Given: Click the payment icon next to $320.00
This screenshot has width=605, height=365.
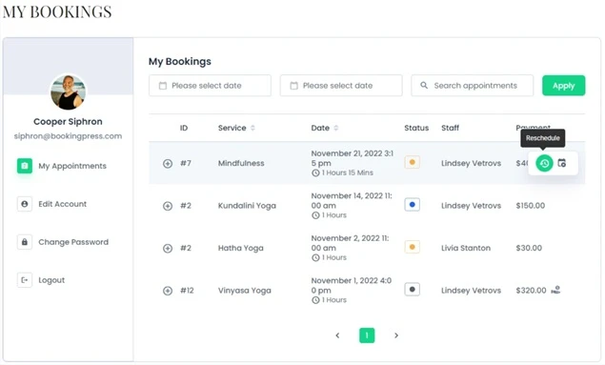Looking at the screenshot, I should point(555,290).
